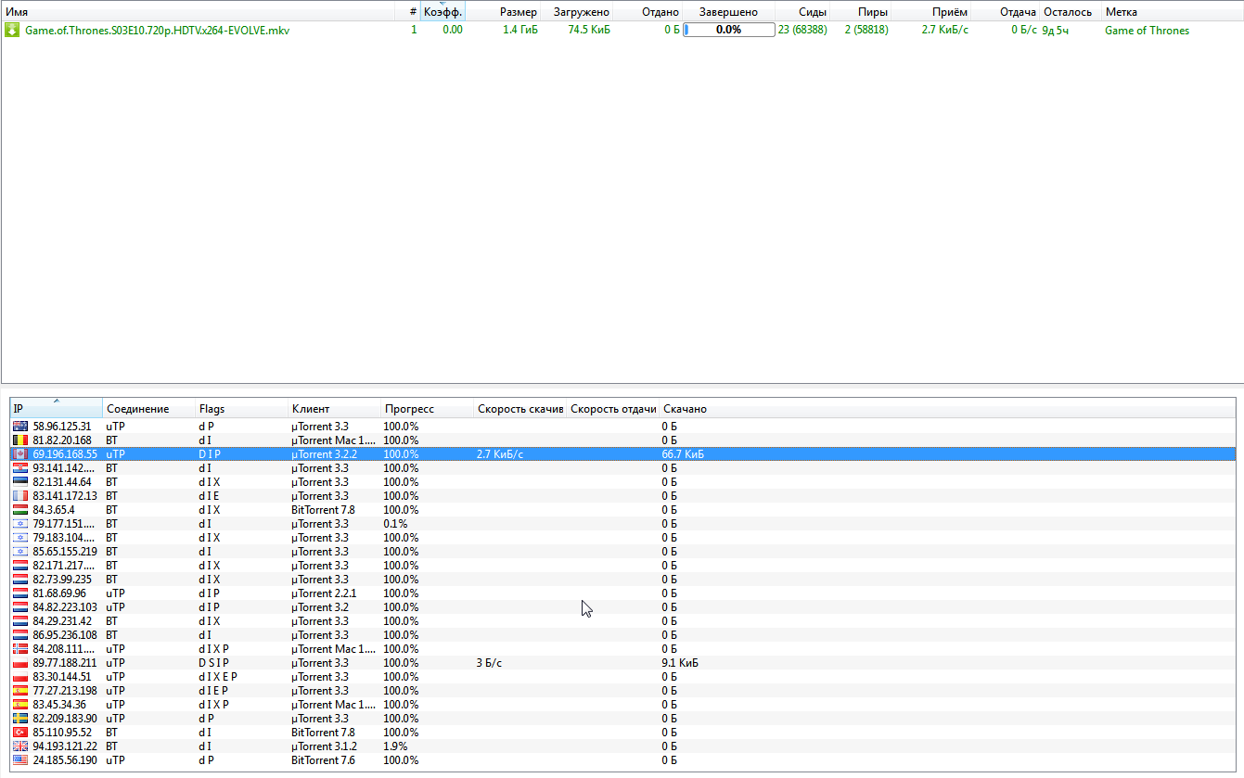This screenshot has height=778, width=1244.
Task: Click the flag icon beside 85.65.155.219
Action: point(20,552)
